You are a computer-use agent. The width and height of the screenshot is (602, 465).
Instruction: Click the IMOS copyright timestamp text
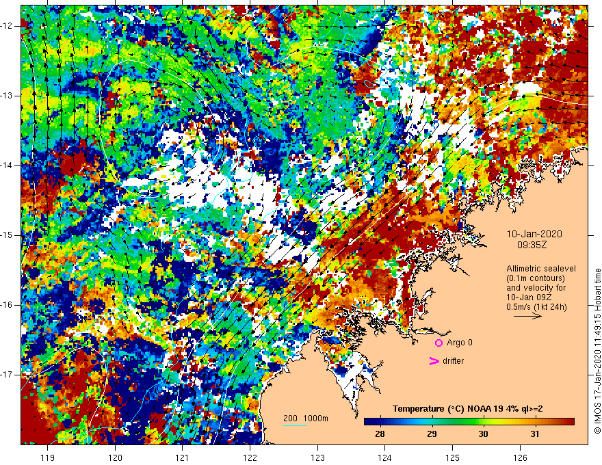[x=597, y=351]
